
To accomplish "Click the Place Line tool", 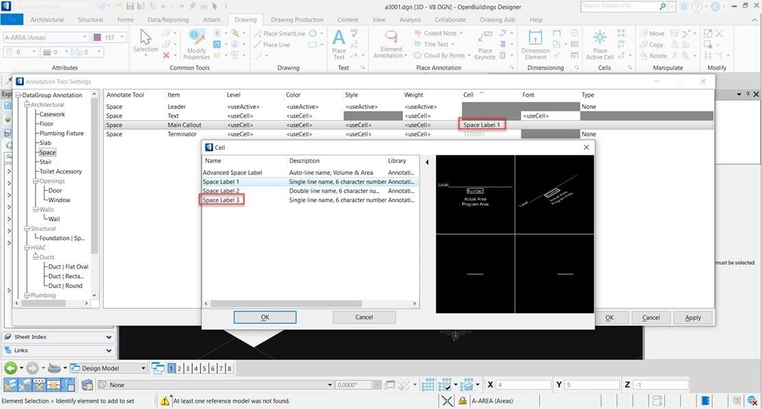I will [x=272, y=44].
